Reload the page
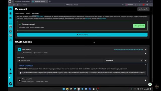This screenshot has height=91, width=161. [17, 5]
